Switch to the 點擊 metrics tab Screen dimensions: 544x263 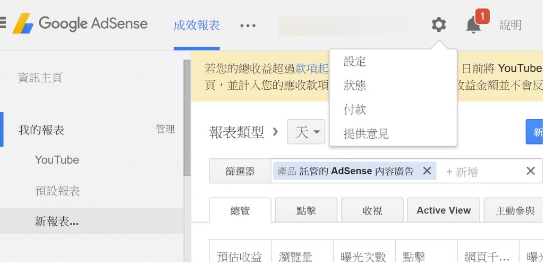(306, 210)
